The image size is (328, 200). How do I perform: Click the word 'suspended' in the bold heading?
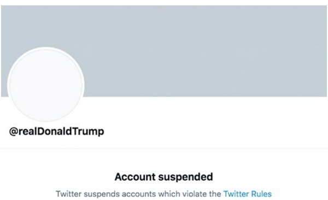coord(186,177)
